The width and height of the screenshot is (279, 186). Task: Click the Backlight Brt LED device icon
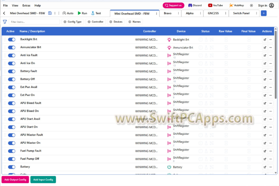click(x=169, y=40)
